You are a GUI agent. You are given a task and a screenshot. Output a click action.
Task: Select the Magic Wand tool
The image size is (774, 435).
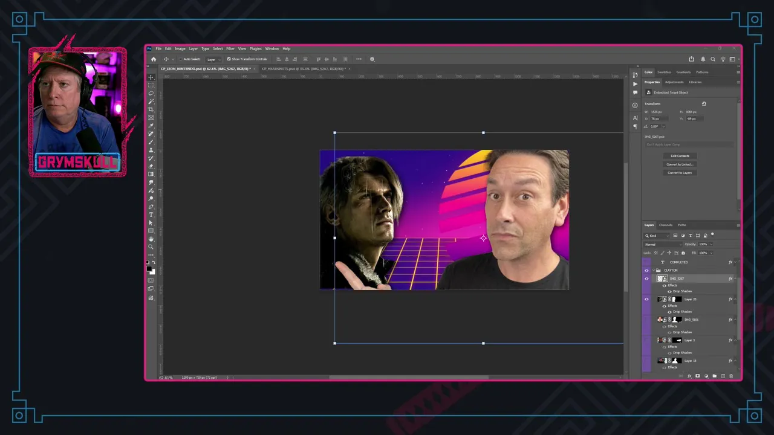151,101
